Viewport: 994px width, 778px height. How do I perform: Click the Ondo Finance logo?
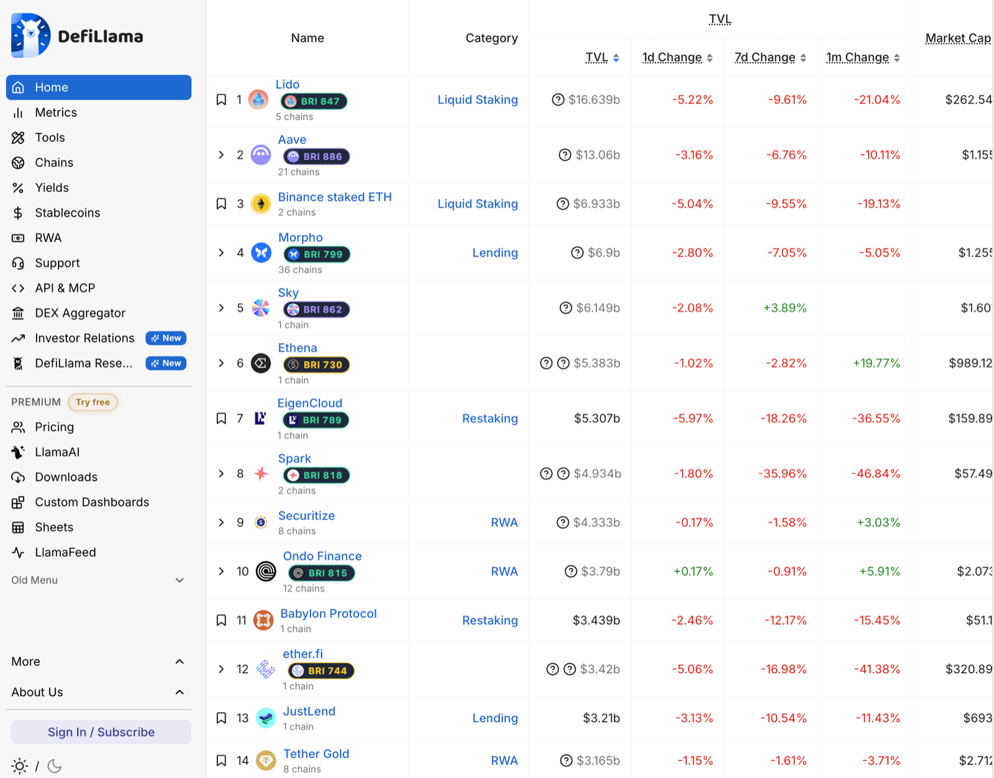pyautogui.click(x=266, y=572)
